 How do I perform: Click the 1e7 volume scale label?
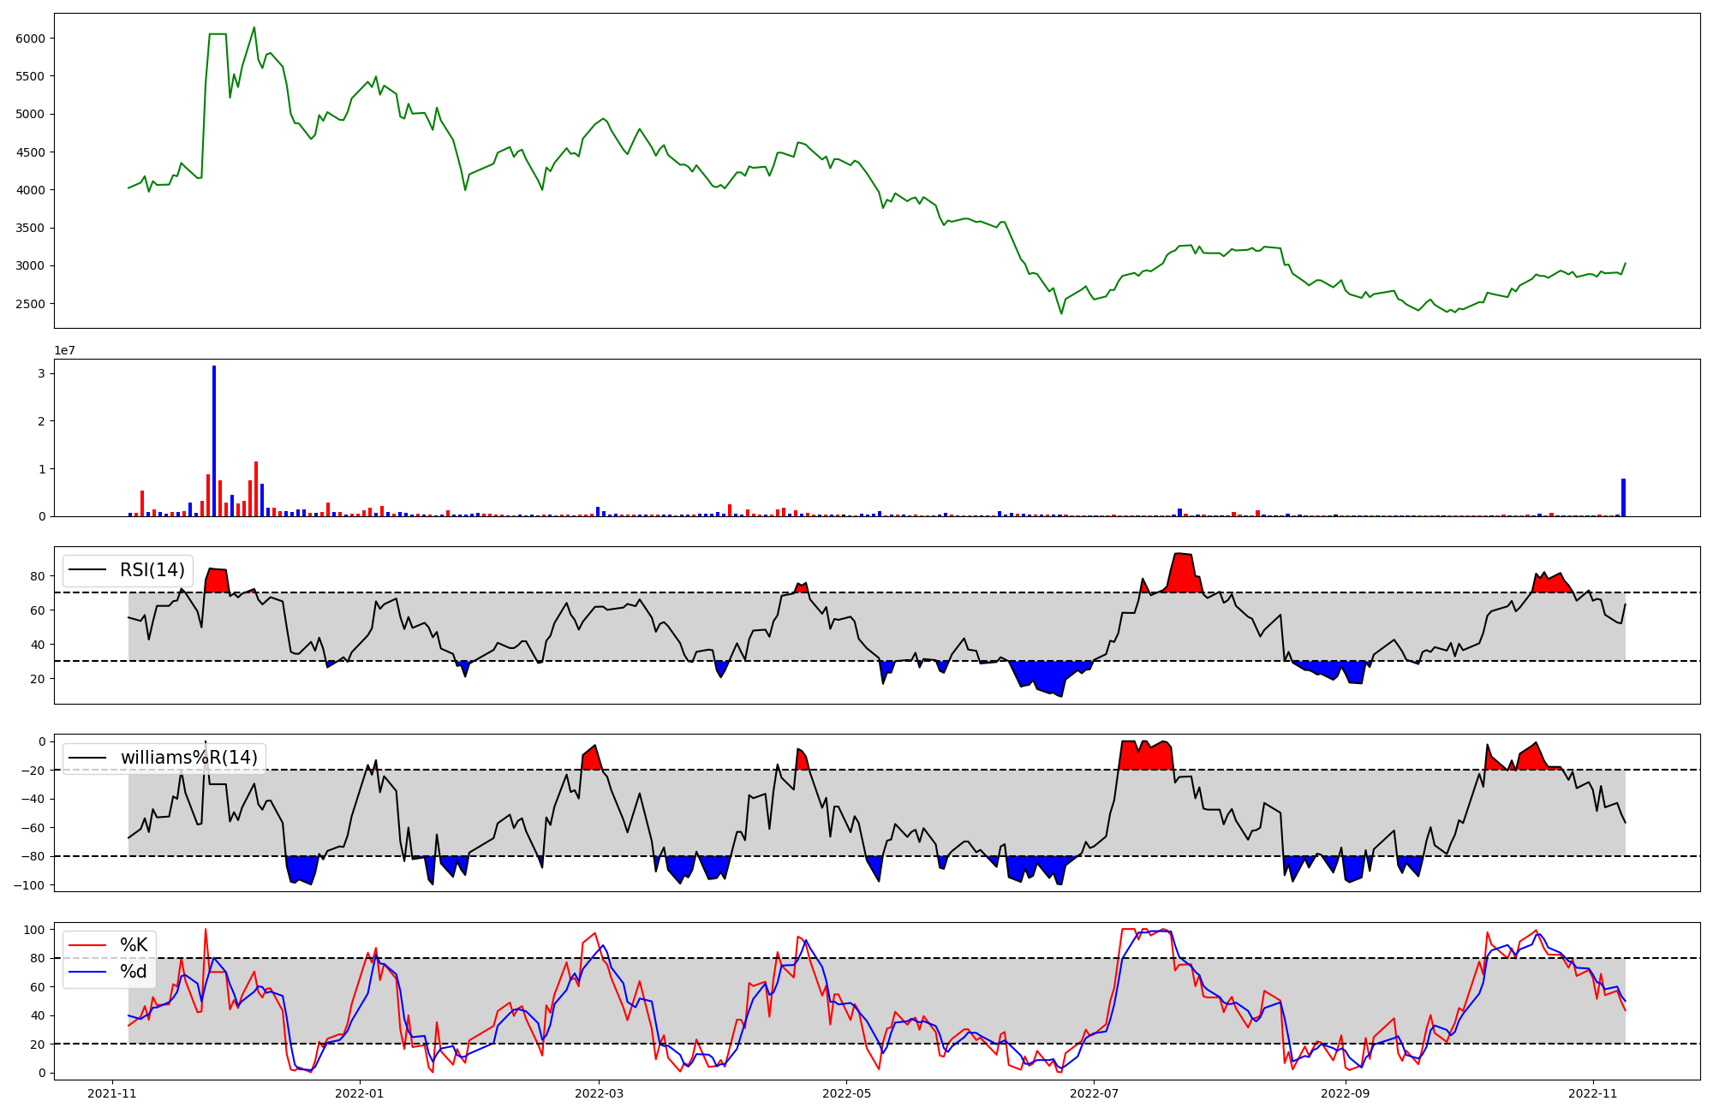[65, 351]
